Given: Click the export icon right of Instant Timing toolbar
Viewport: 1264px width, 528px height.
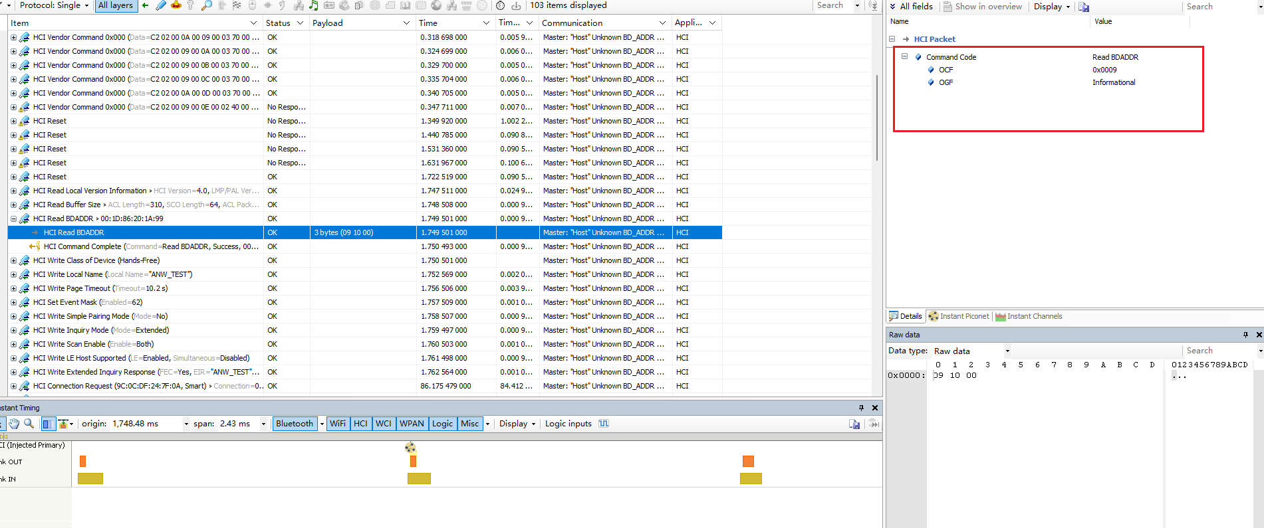Looking at the screenshot, I should (854, 424).
